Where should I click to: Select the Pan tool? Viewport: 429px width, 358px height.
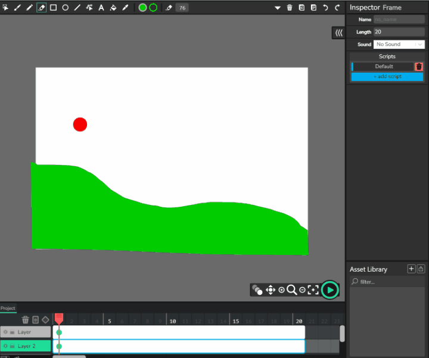(271, 290)
